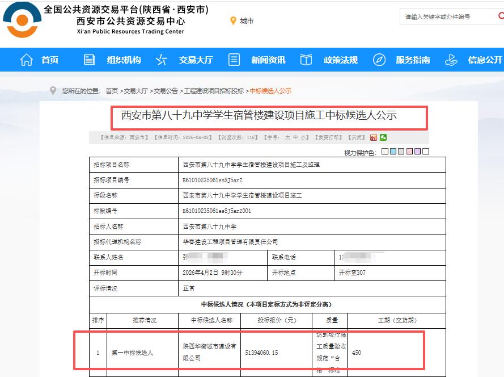Click the Weibo share icon
Viewport: 504px width, 377px height.
click(x=372, y=137)
